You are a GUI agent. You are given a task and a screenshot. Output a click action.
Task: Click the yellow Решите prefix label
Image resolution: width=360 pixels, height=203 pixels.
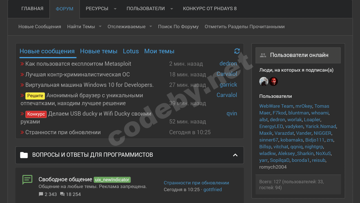coord(35,96)
